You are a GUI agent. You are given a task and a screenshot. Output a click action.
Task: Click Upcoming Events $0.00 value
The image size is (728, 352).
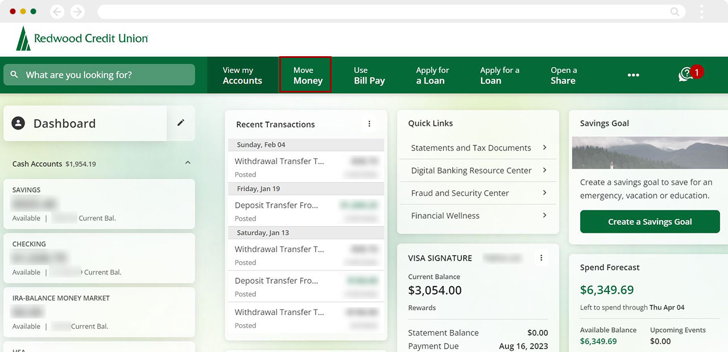[x=660, y=341]
